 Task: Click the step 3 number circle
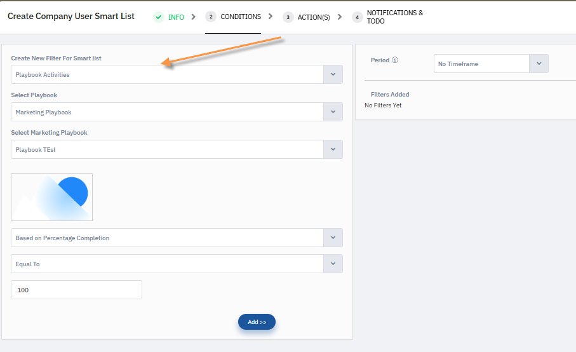(x=288, y=17)
